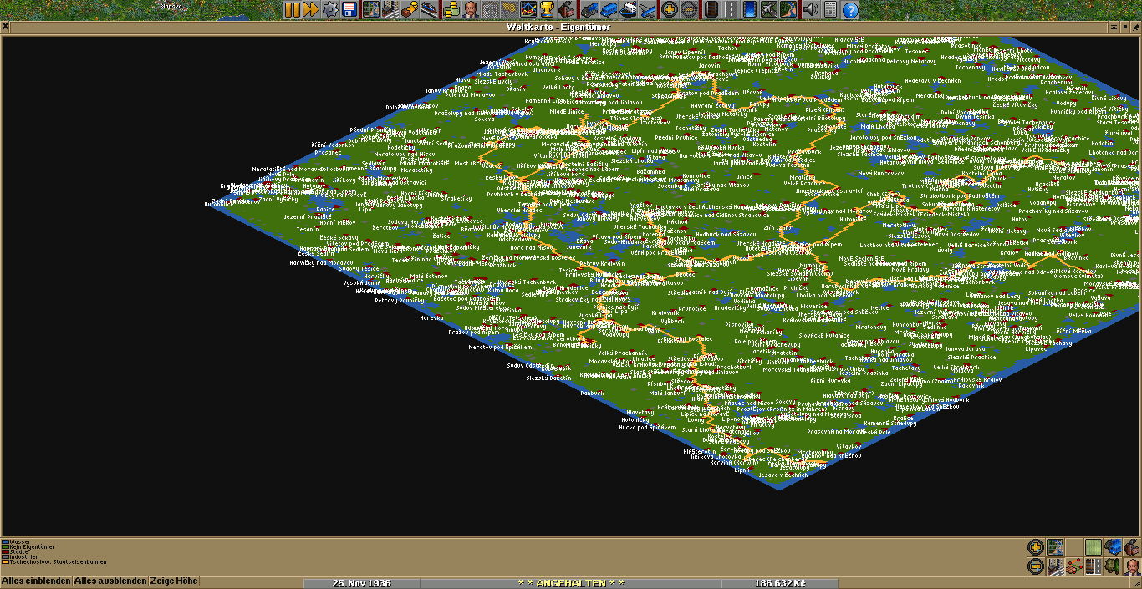Click the pause game button
The image size is (1142, 589).
(x=292, y=10)
